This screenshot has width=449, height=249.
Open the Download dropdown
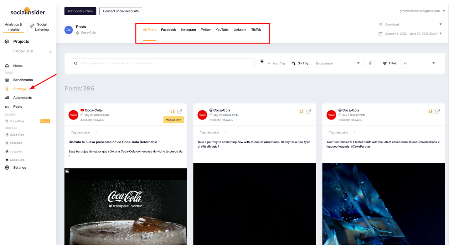click(x=410, y=25)
